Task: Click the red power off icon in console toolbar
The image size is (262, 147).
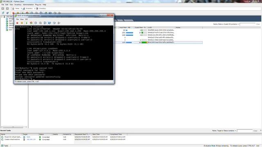Action: click(17, 23)
